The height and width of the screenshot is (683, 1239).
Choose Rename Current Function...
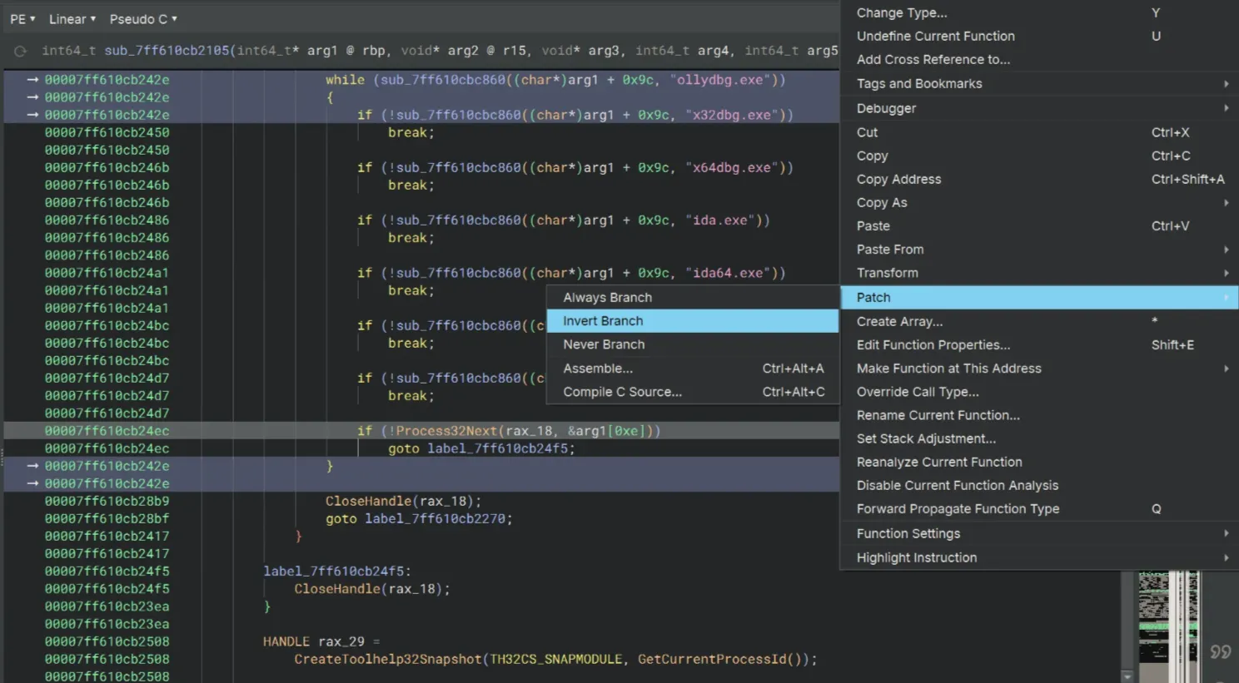pyautogui.click(x=938, y=415)
